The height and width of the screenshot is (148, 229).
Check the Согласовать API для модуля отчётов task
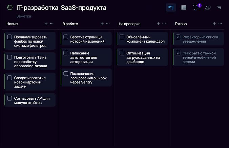coord(9,99)
